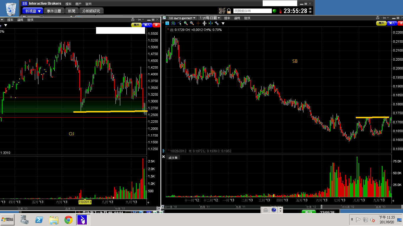
Task: Close the 成交量 volume panel
Action: 163,157
